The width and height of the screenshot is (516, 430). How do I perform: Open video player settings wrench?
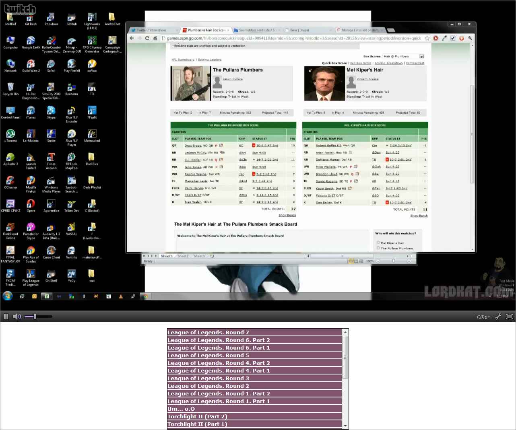tap(498, 317)
